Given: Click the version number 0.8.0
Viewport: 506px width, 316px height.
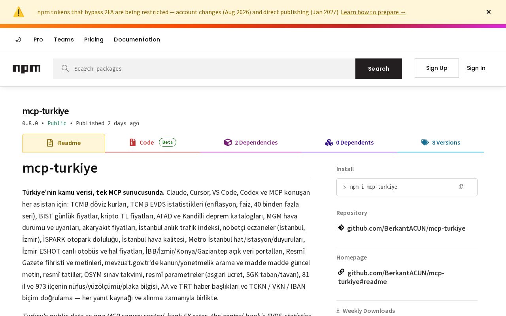Looking at the screenshot, I should 30,123.
